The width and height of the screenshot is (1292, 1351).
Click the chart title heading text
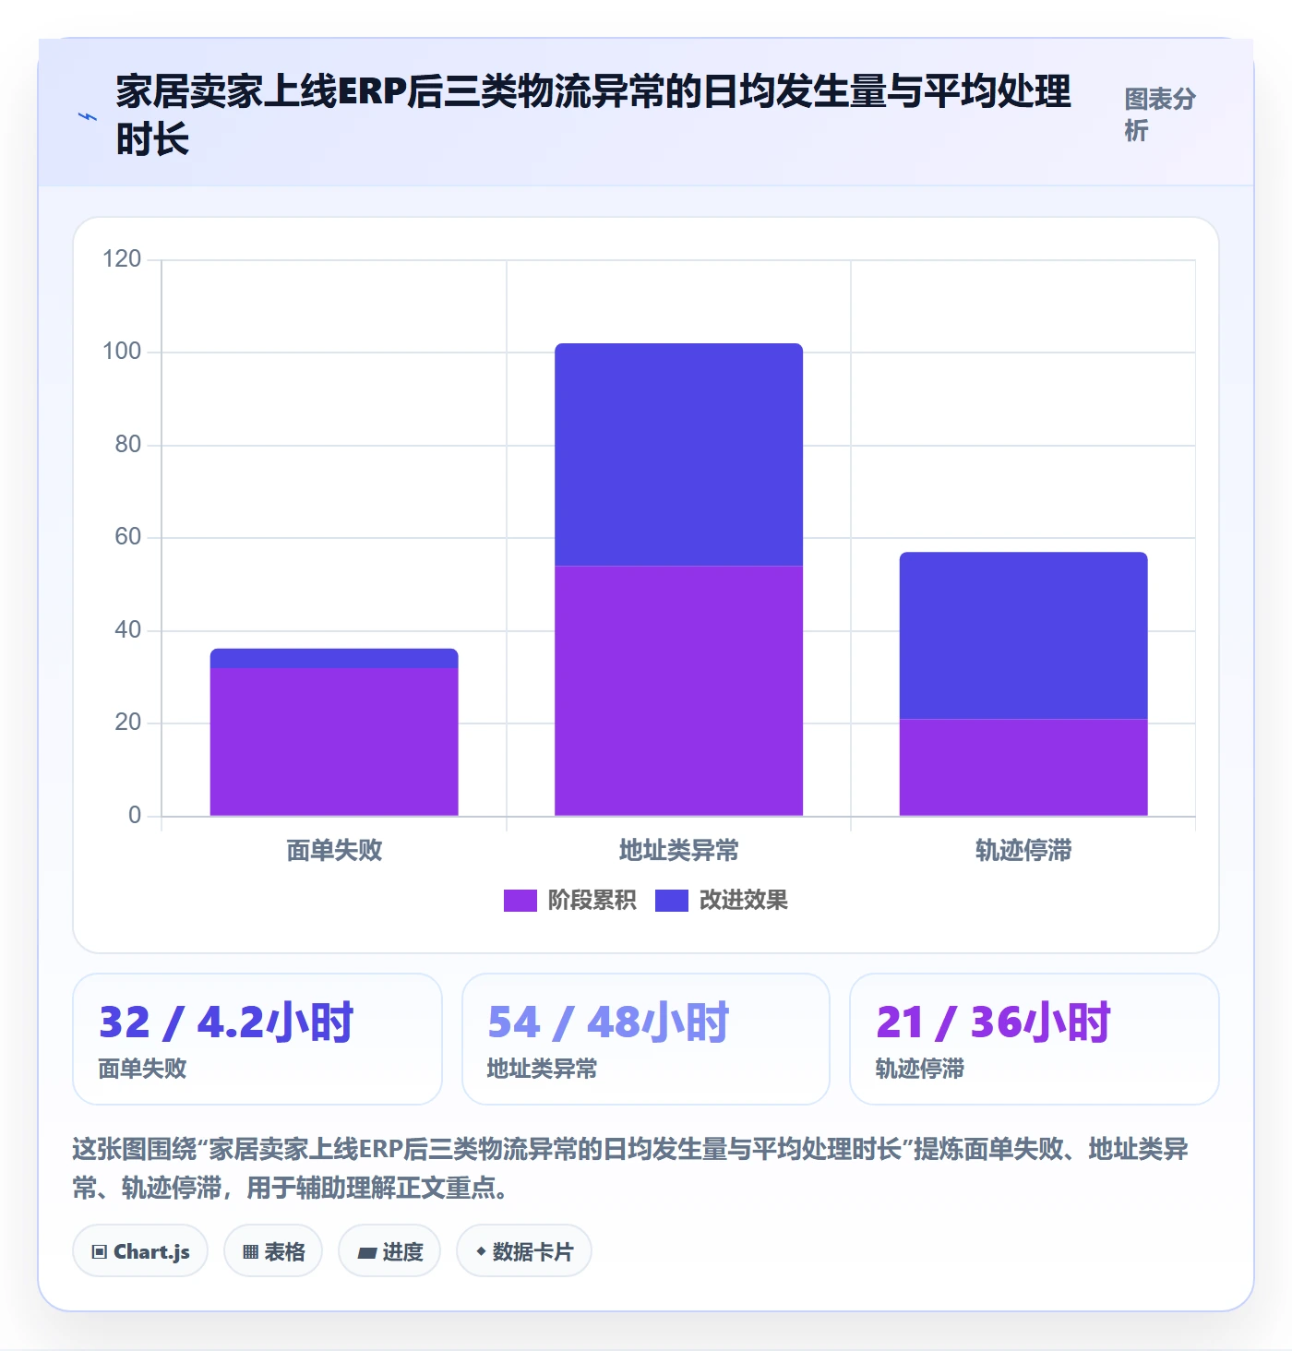pyautogui.click(x=592, y=114)
